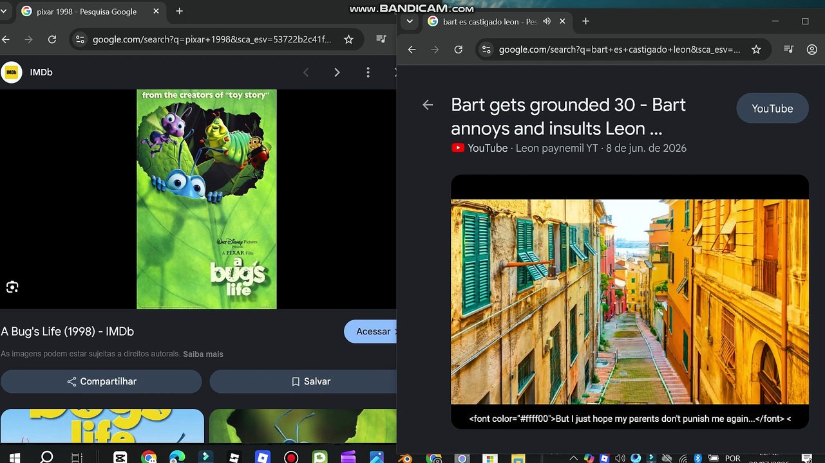The height and width of the screenshot is (463, 825).
Task: Open Windows Search from the taskbar
Action: [46, 457]
